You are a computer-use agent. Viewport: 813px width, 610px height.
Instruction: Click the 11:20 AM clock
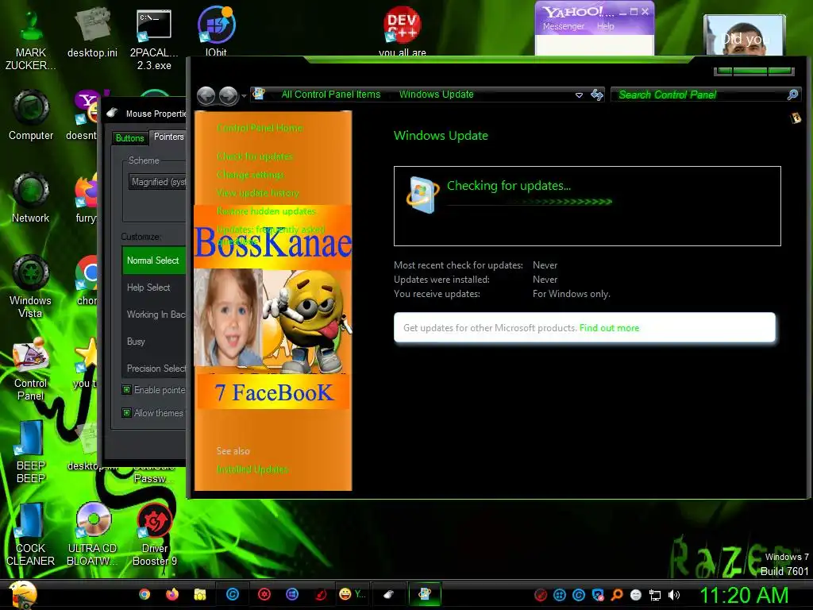[x=744, y=595]
